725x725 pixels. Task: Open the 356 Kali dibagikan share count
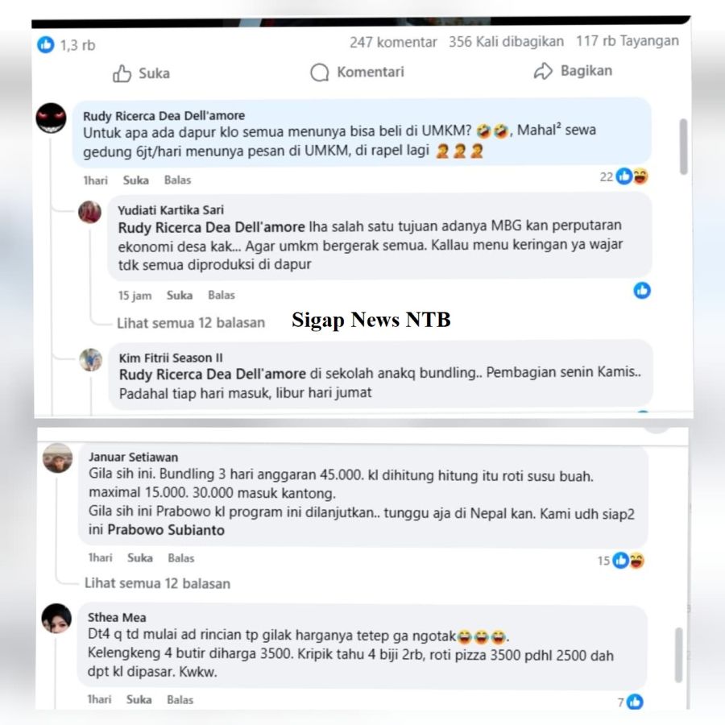coord(507,42)
